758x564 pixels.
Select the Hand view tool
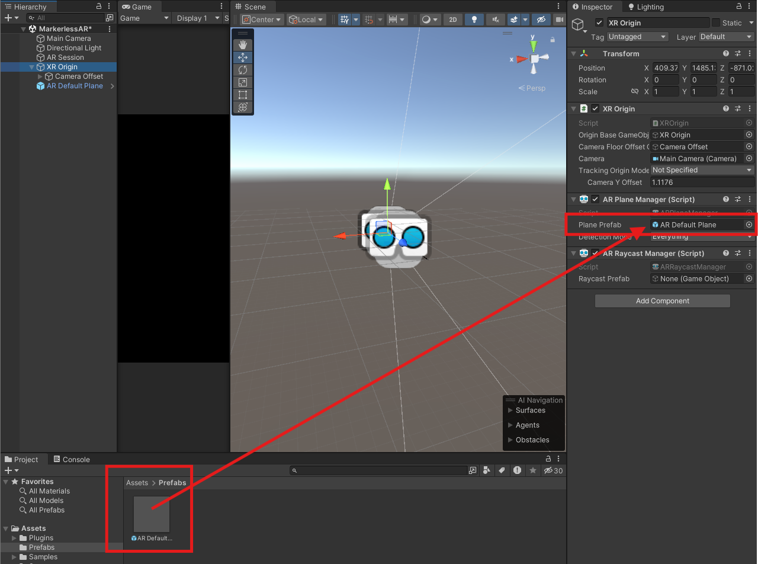point(242,45)
